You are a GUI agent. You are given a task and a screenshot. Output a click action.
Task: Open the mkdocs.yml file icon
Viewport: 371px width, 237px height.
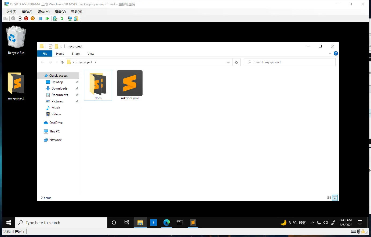tap(130, 83)
